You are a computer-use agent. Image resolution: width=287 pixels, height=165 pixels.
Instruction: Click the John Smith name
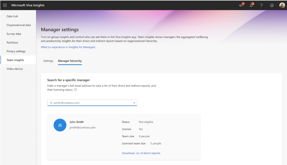click(76, 122)
